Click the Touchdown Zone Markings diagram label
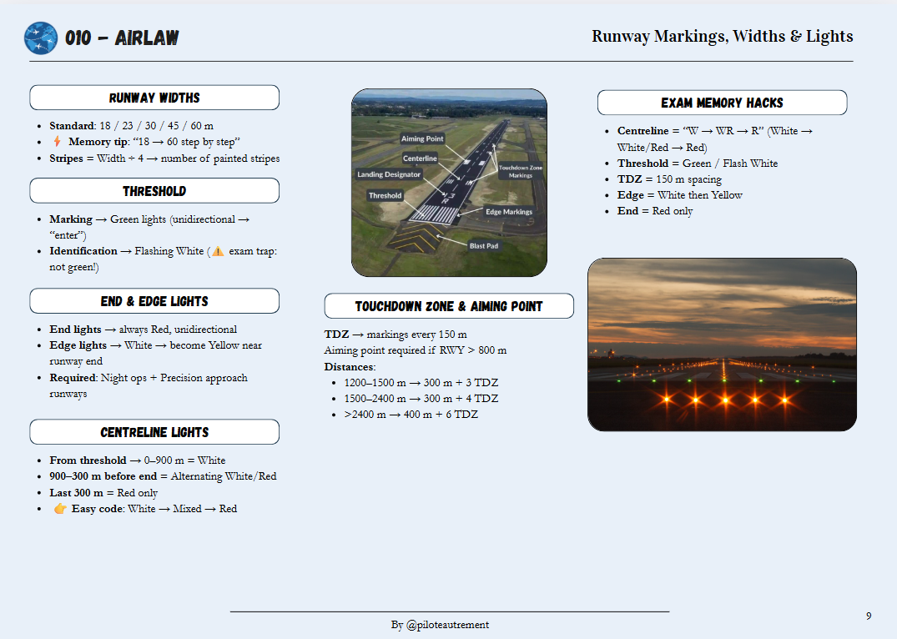Screen dimensions: 897x639 pos(521,171)
